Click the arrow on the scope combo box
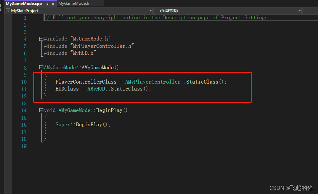 pos(299,10)
